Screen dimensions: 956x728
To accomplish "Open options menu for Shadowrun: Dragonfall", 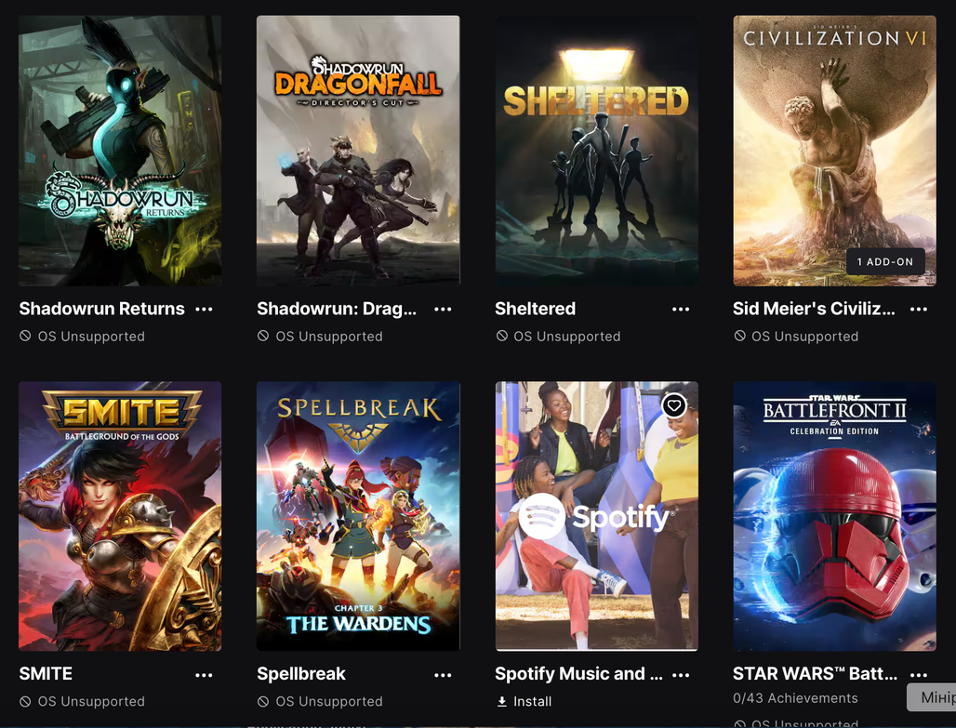I will coord(443,309).
